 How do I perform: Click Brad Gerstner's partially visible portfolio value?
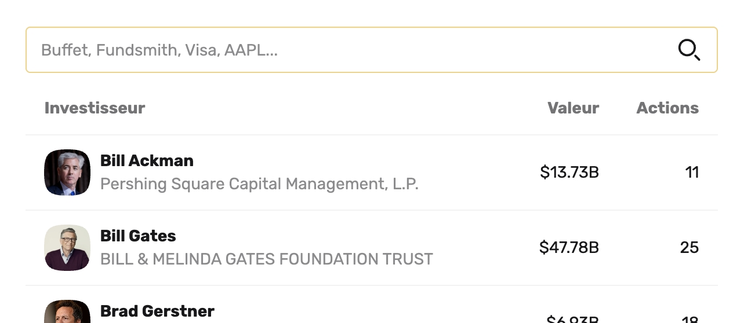572,320
